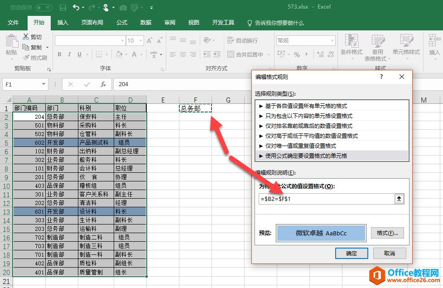Select rule type 使用公式确定要设置格式的单元格

[332, 156]
